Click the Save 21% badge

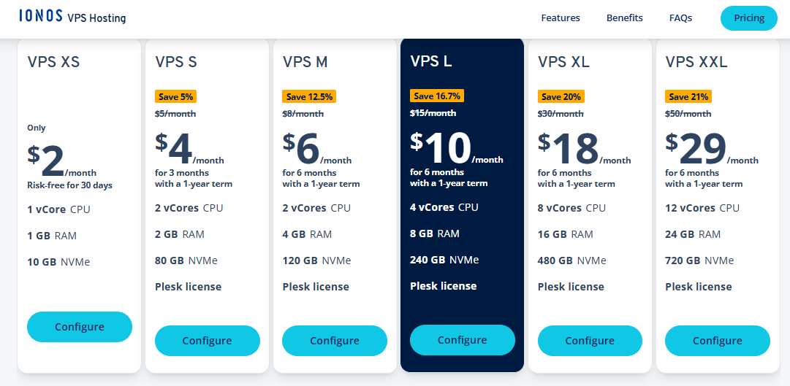(x=688, y=96)
